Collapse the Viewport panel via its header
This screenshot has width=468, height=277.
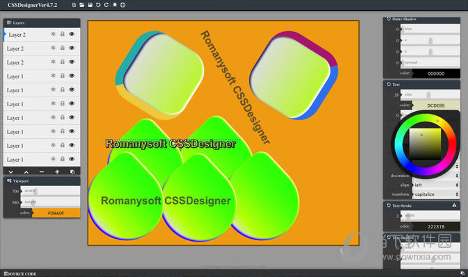click(x=42, y=181)
